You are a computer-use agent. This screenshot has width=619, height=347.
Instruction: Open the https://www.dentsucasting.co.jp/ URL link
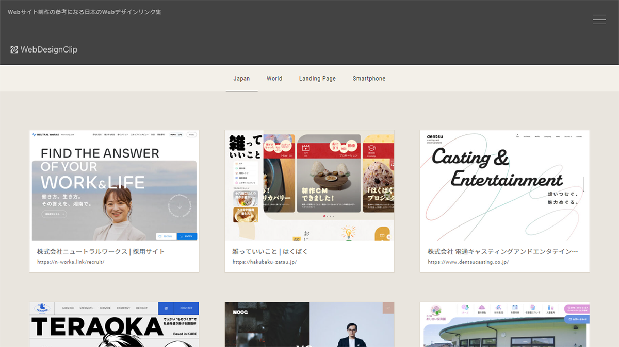(x=467, y=262)
